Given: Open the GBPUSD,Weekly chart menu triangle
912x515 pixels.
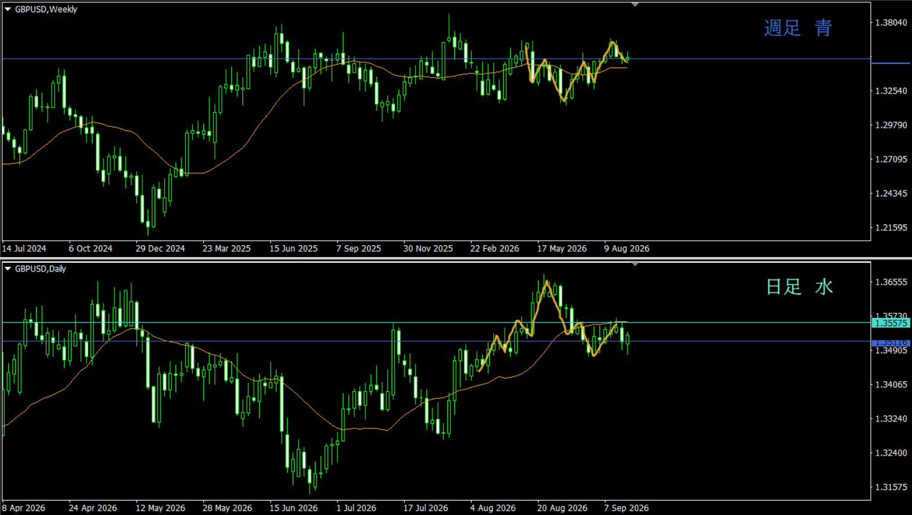Looking at the screenshot, I should 8,9.
